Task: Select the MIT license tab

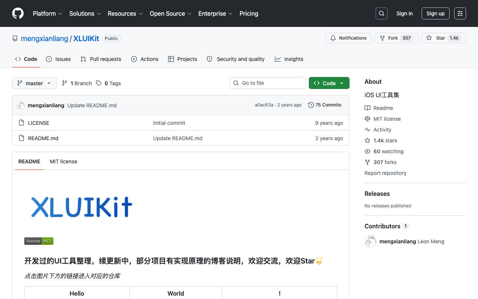Action: 63,161
